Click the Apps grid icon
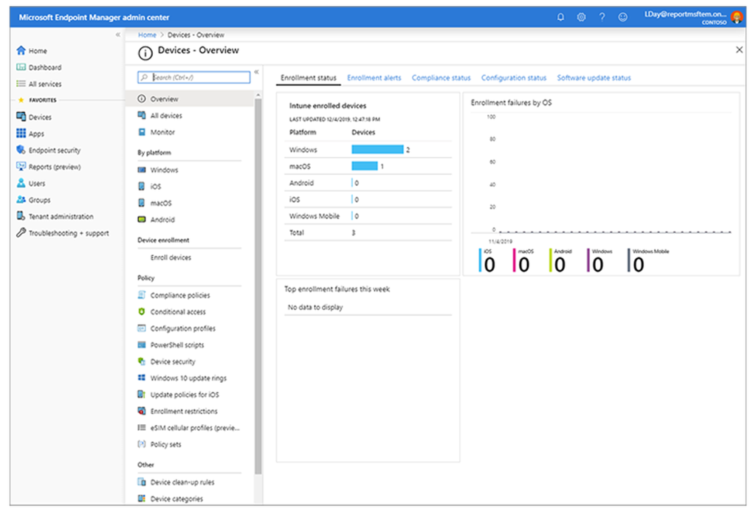 (21, 133)
